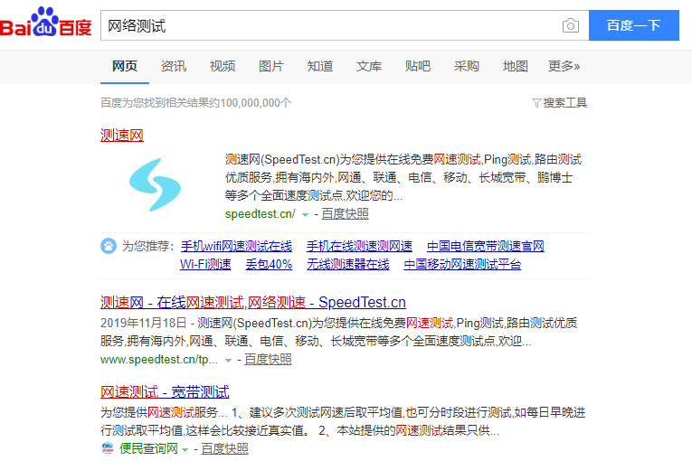The width and height of the screenshot is (692, 461).
Task: Open 百度快照 next to speedtest.cn/
Action: click(345, 214)
